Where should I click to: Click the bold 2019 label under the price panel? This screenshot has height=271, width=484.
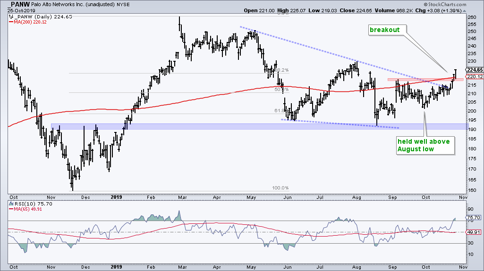coord(116,197)
